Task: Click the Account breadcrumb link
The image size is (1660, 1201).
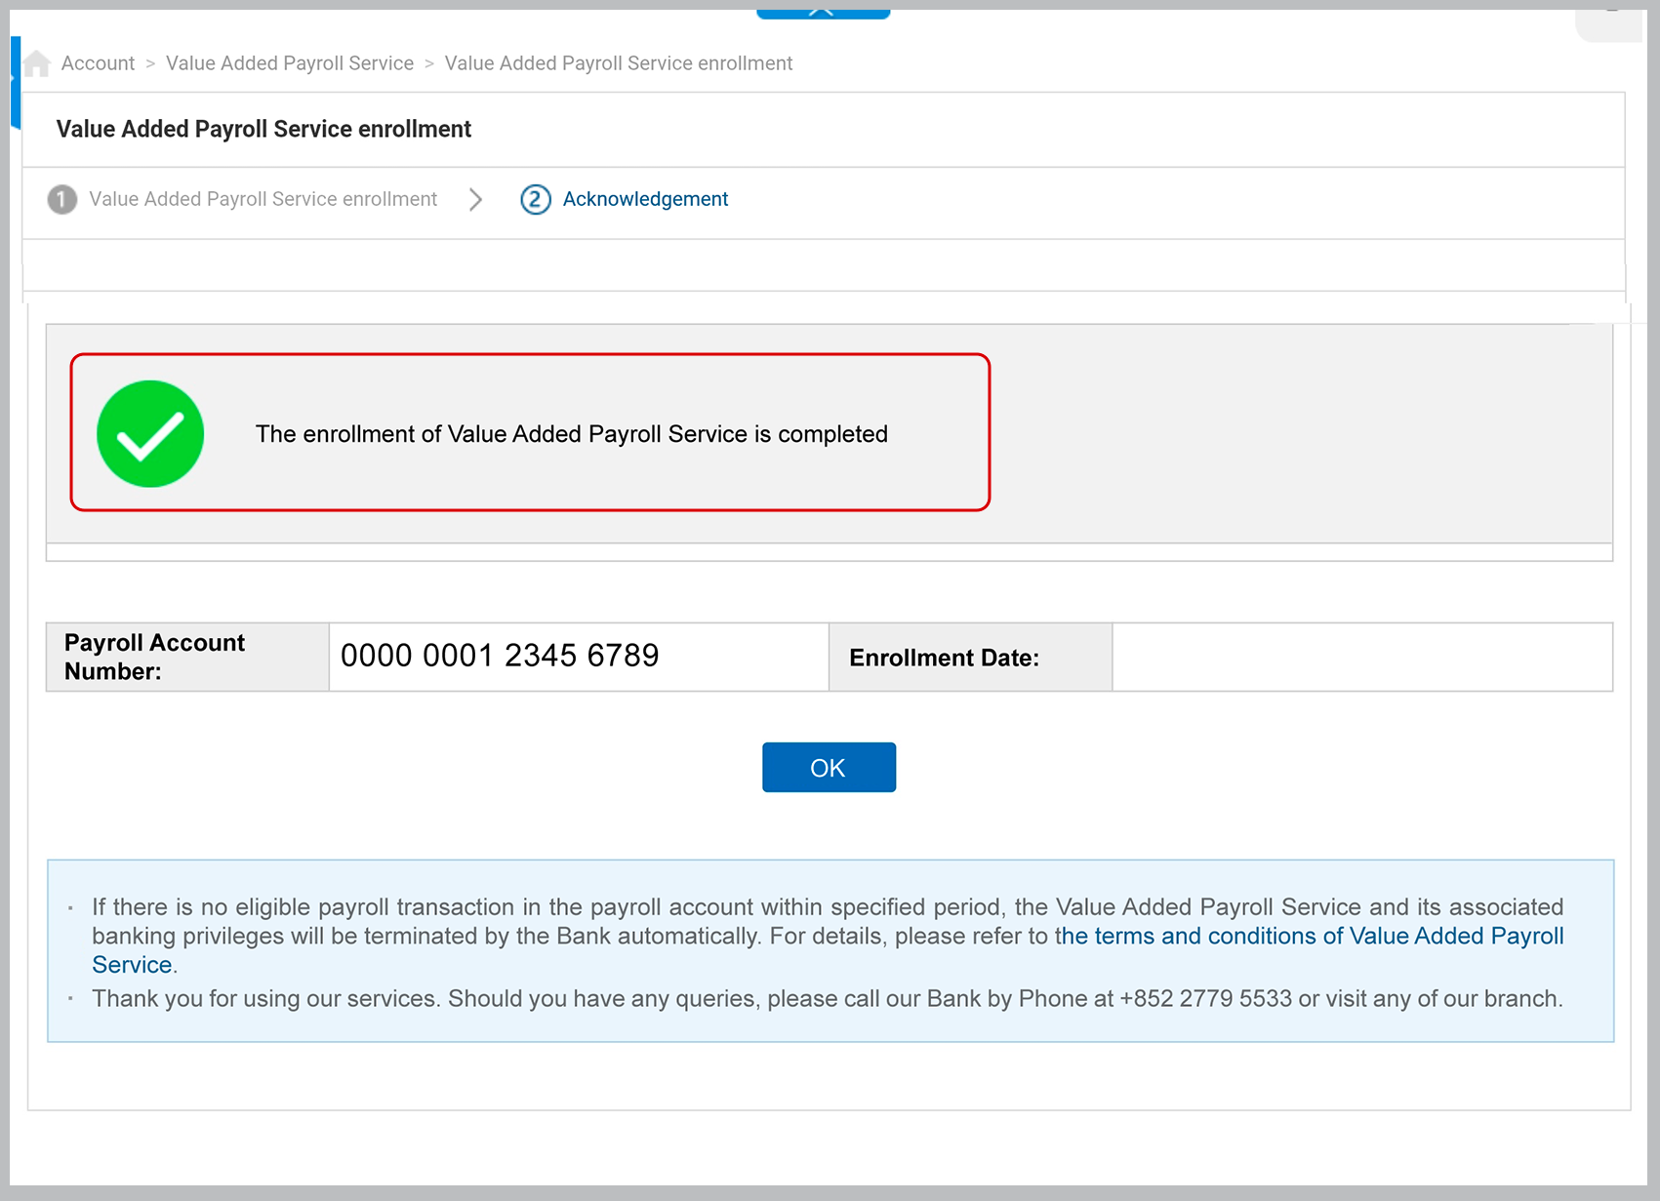Action: point(98,63)
